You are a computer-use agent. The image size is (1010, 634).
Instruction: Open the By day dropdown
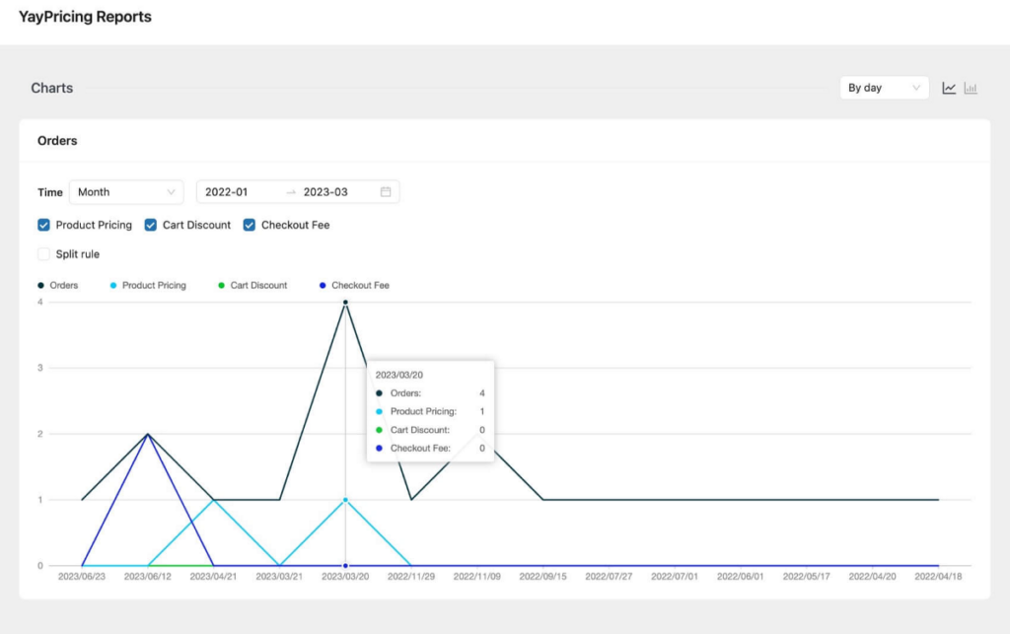pos(884,87)
